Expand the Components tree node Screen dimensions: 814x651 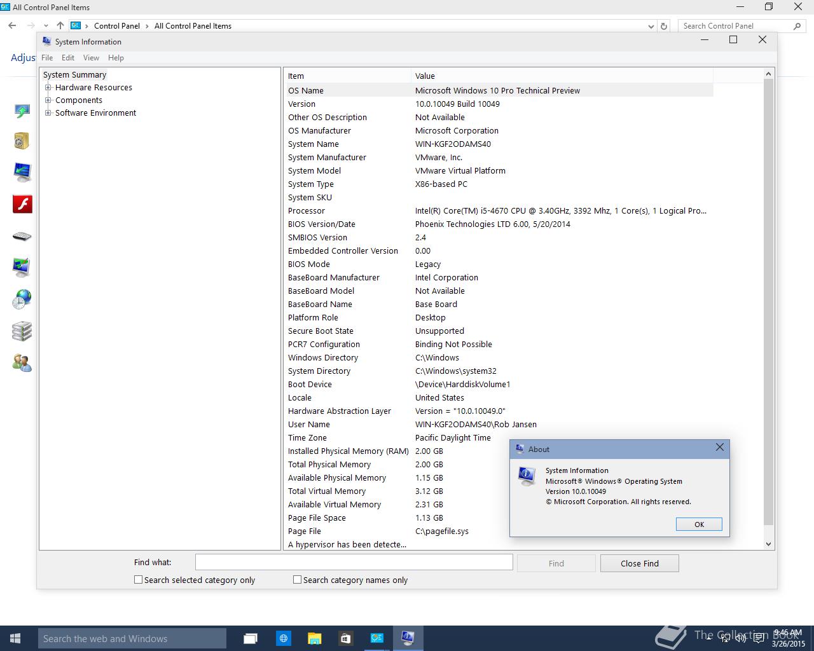48,100
